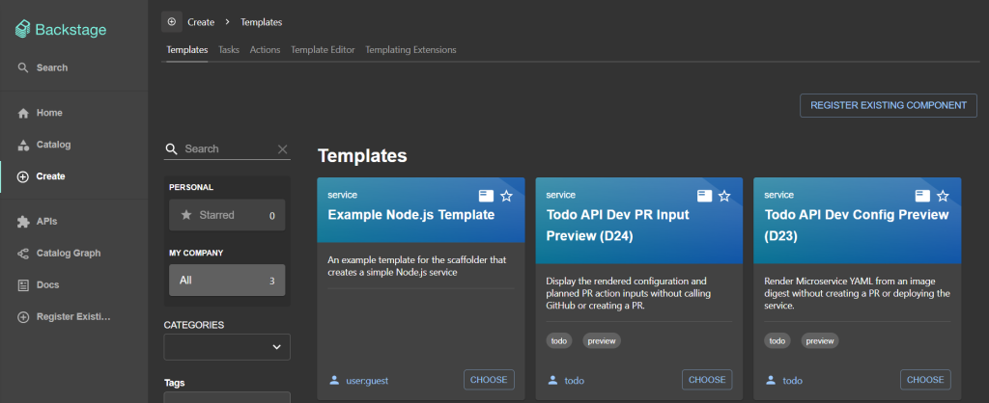Image resolution: width=989 pixels, height=403 pixels.
Task: Click the Todo API Dev PR Input Preview (D24) title
Action: pos(618,226)
